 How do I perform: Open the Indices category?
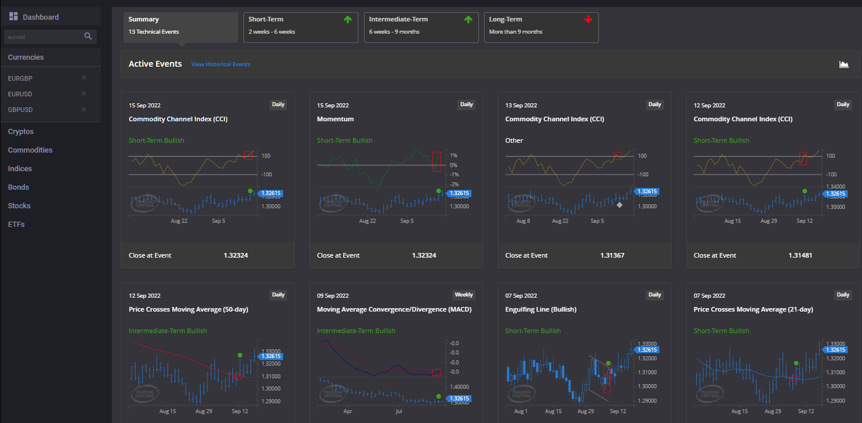(20, 168)
